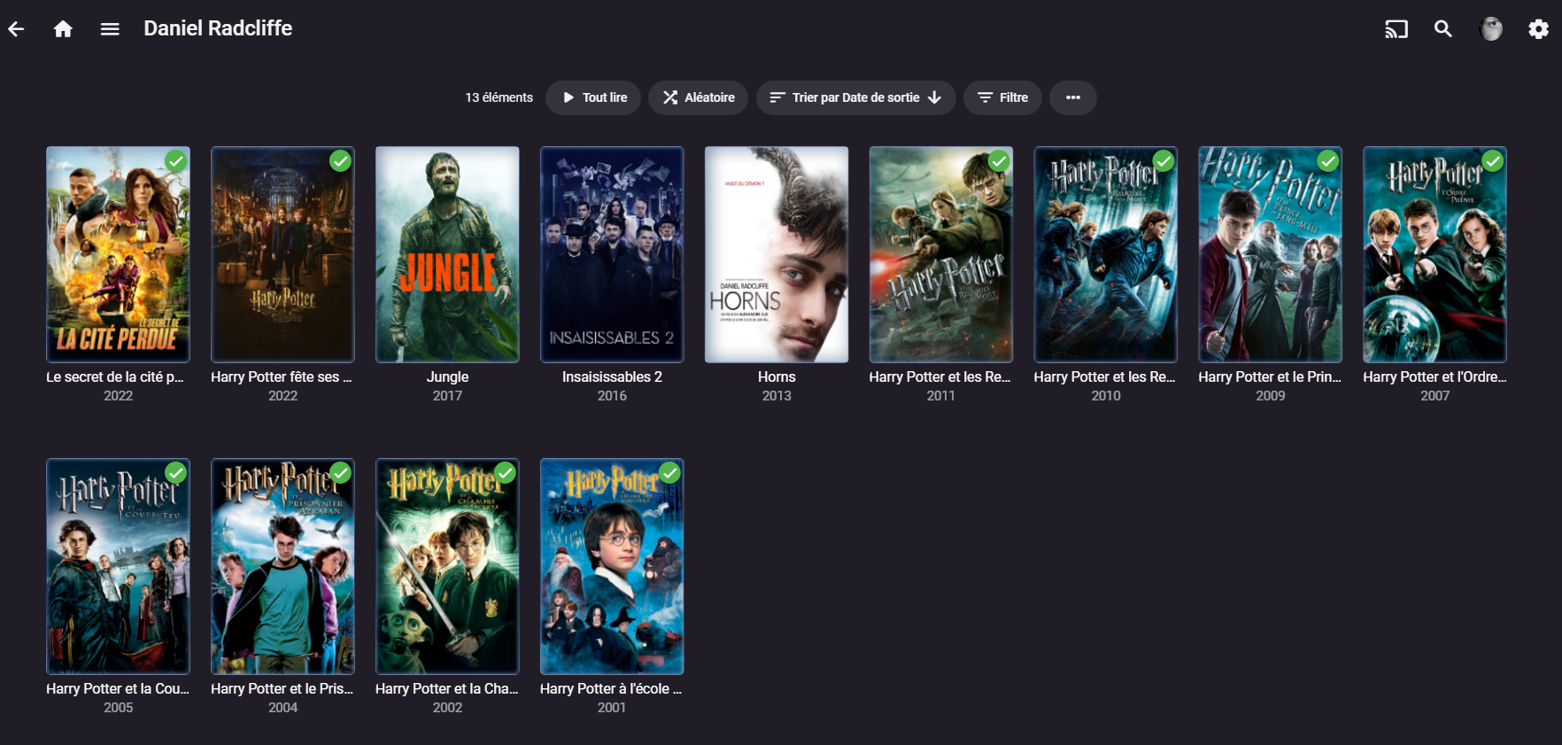
Task: Open the hamburger navigation menu
Action: tap(110, 29)
